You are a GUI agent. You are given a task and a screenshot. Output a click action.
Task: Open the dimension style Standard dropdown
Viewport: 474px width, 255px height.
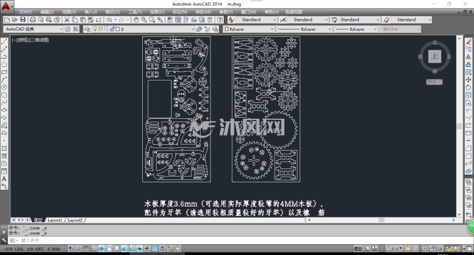(326, 20)
